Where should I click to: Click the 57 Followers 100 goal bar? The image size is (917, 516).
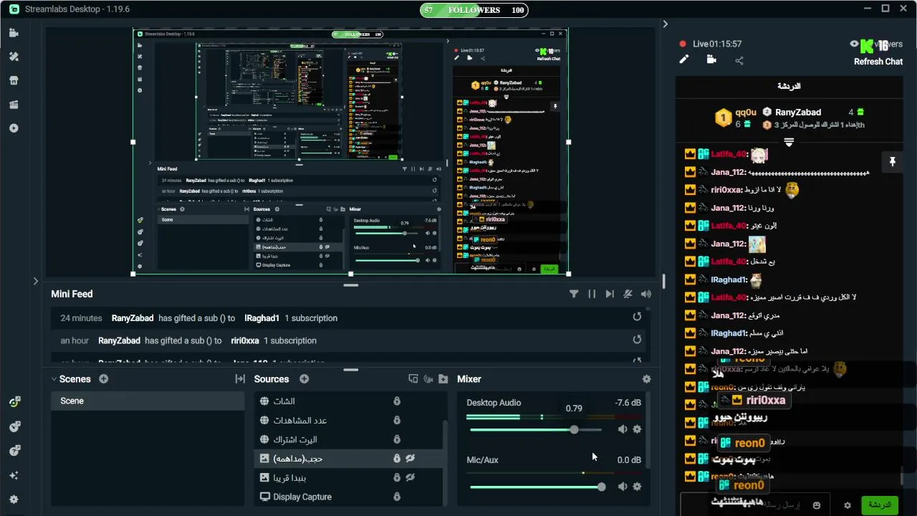tap(473, 10)
